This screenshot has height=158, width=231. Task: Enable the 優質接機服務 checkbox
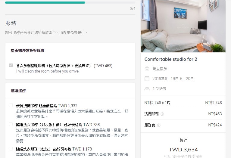pyautogui.click(x=11, y=106)
